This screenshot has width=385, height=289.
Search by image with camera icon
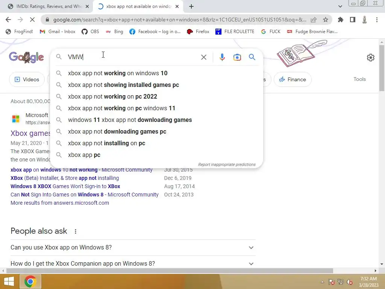click(x=237, y=57)
